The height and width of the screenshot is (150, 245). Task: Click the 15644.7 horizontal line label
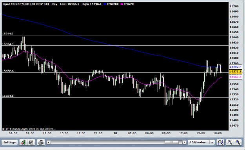[8, 34]
